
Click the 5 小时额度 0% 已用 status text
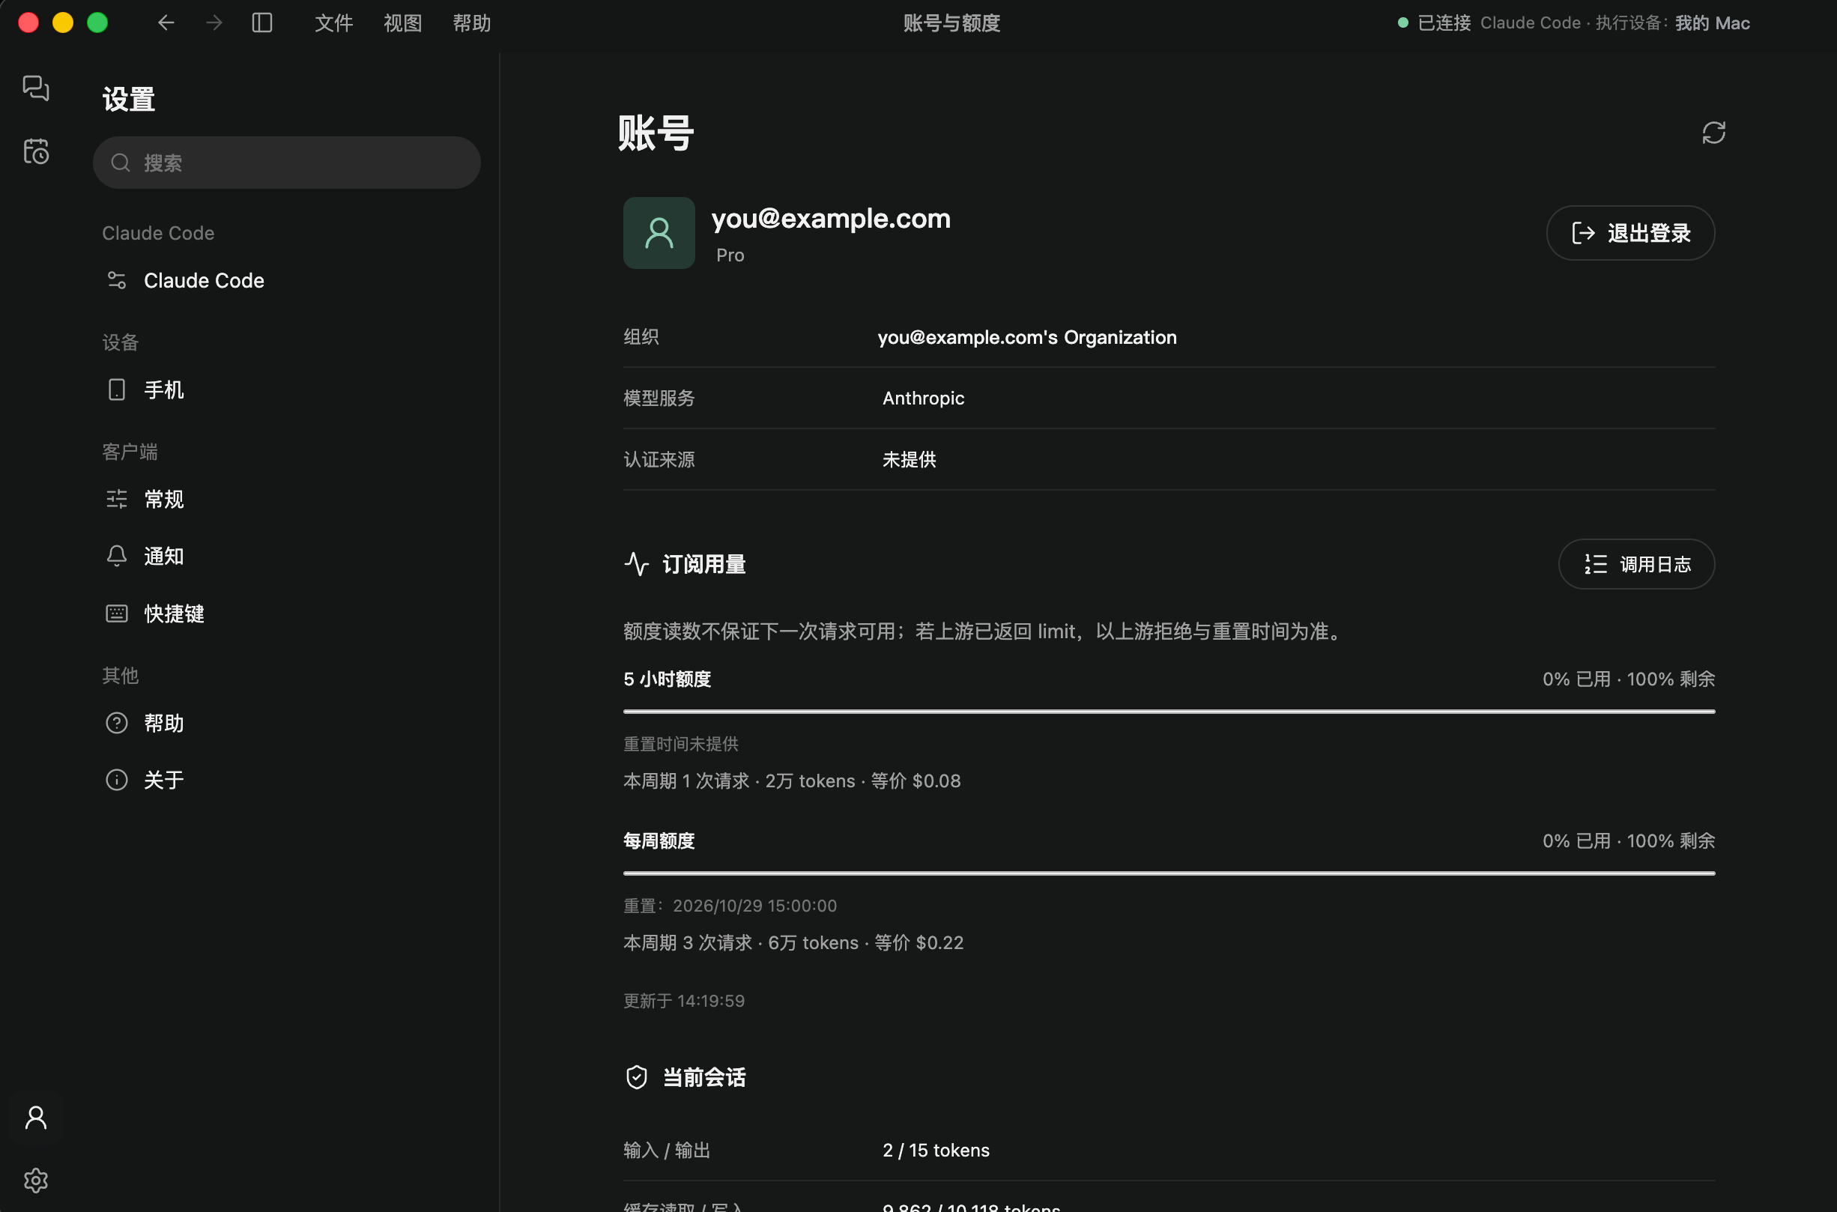[1628, 679]
